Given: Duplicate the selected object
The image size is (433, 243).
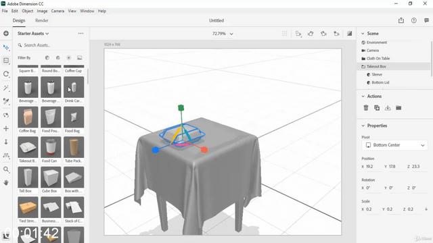Looking at the screenshot, I should coord(377,108).
